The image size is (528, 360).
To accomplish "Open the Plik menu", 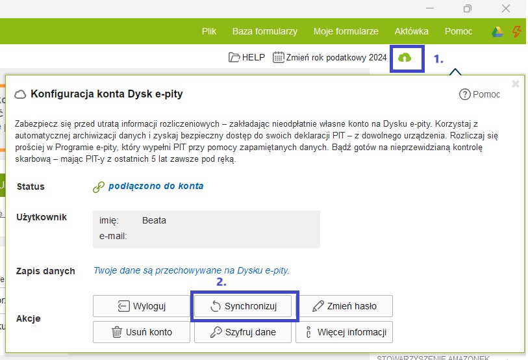I will (209, 31).
